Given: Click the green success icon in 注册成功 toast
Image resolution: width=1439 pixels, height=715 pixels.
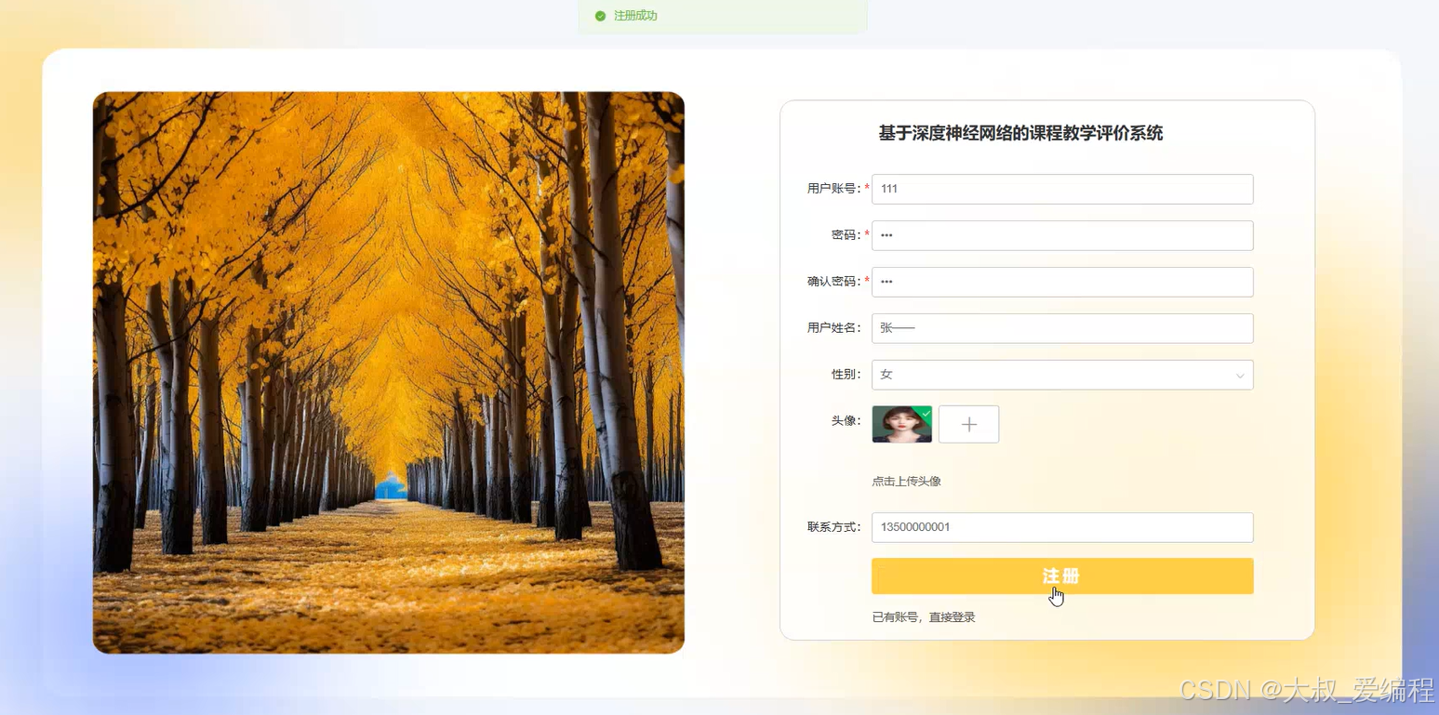Looking at the screenshot, I should (x=600, y=16).
